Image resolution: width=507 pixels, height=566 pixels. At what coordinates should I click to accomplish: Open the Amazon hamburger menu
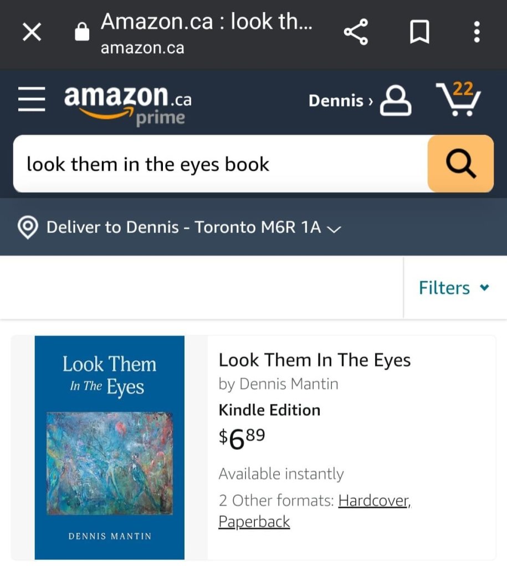pyautogui.click(x=32, y=101)
